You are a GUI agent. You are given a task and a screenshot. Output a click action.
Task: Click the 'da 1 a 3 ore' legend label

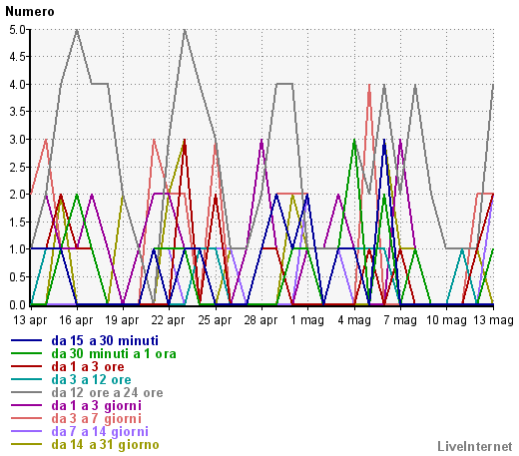[x=88, y=366]
